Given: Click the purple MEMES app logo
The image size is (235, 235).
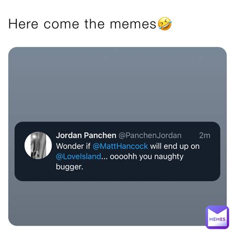Looking at the screenshot, I should 217,217.
